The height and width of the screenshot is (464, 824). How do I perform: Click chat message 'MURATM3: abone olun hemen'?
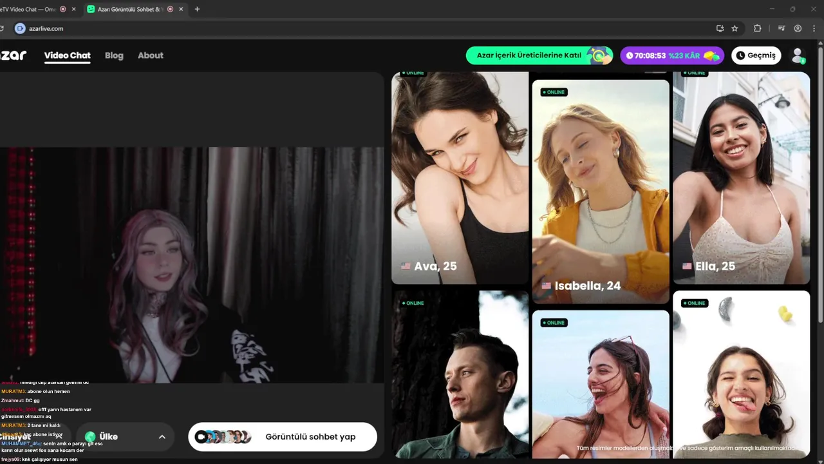click(x=35, y=391)
